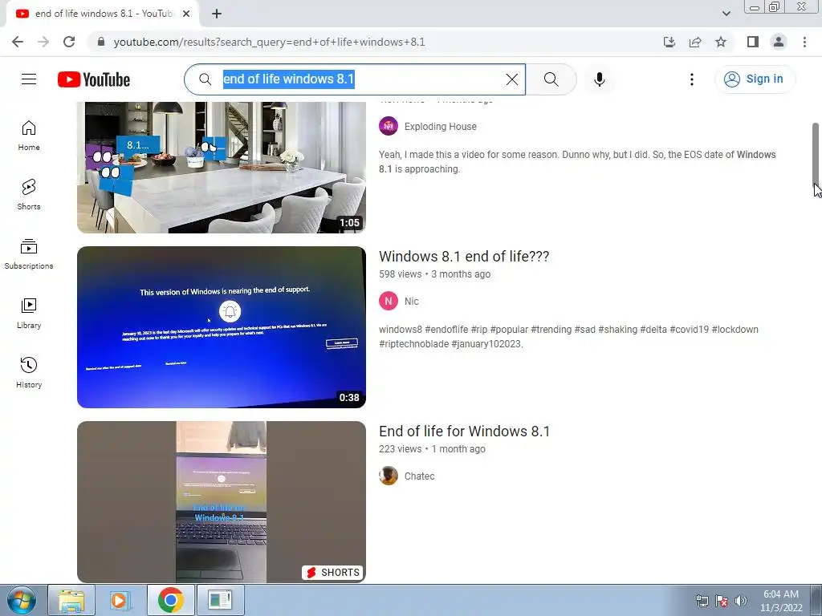Click the Action Center flag icon
The width and height of the screenshot is (822, 616).
pos(722,601)
